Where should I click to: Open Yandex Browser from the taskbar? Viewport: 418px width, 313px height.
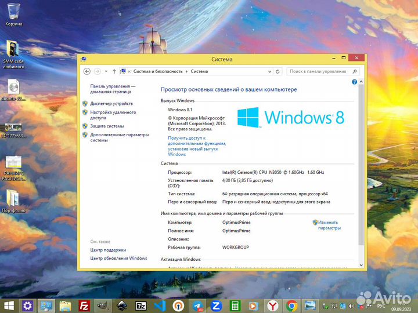coord(273,305)
